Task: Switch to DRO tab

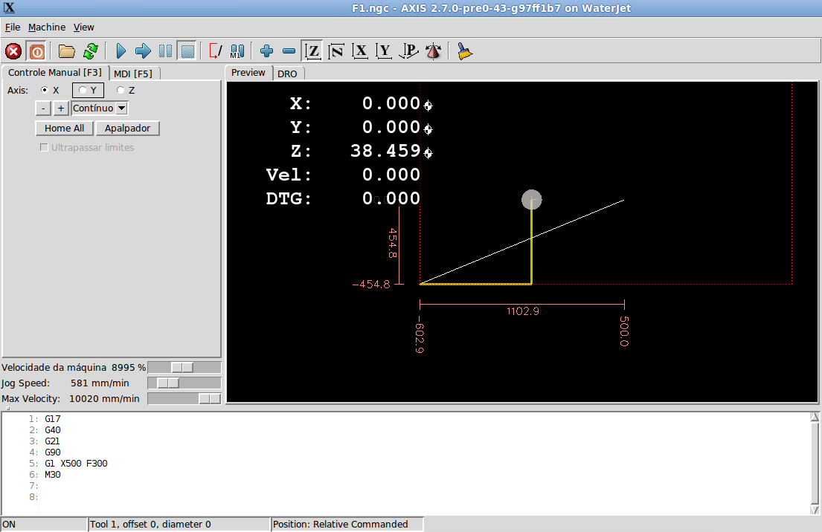Action: click(x=287, y=74)
